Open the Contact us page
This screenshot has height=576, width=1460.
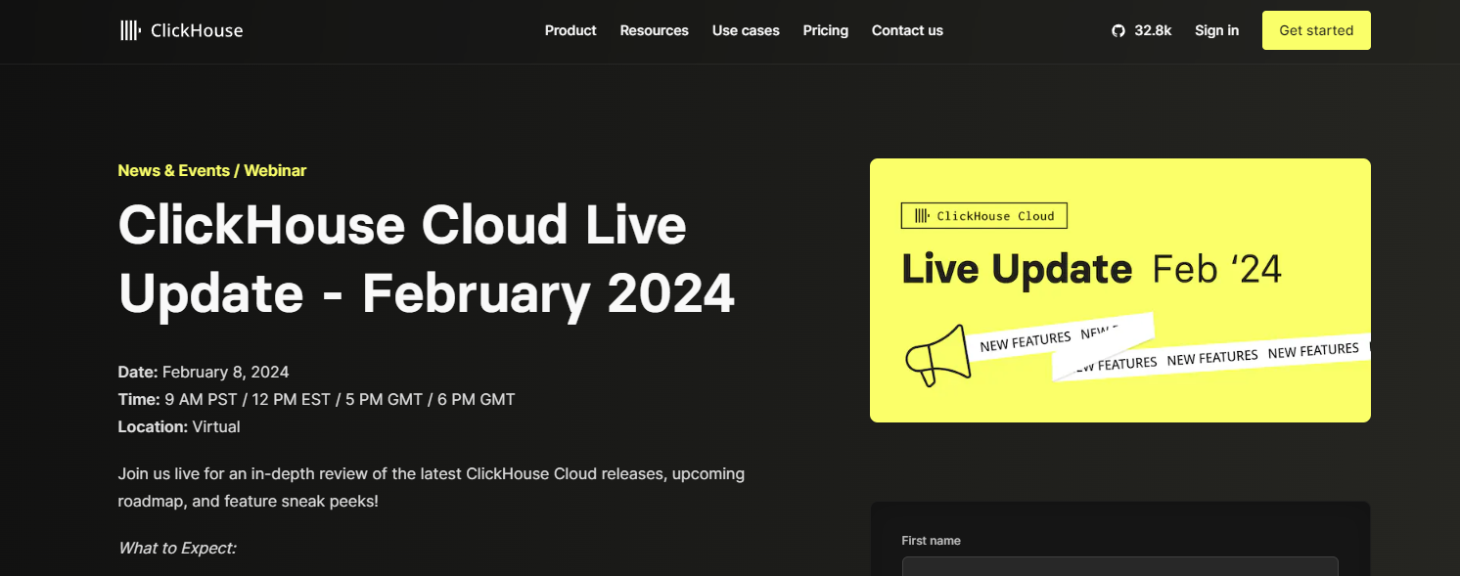pyautogui.click(x=907, y=30)
